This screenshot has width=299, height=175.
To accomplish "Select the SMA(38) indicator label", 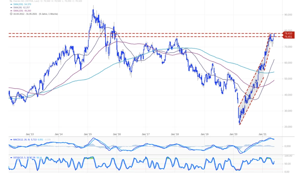I will pos(17,8).
